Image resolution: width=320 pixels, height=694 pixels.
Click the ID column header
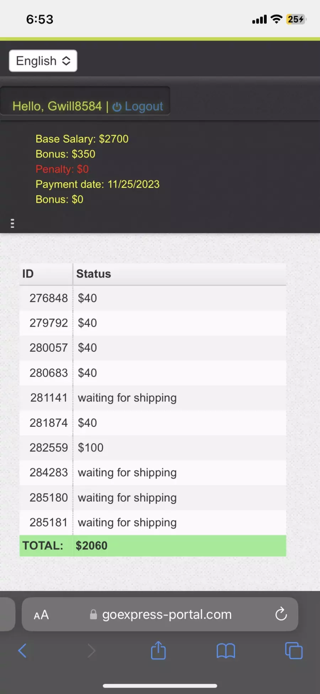[28, 274]
